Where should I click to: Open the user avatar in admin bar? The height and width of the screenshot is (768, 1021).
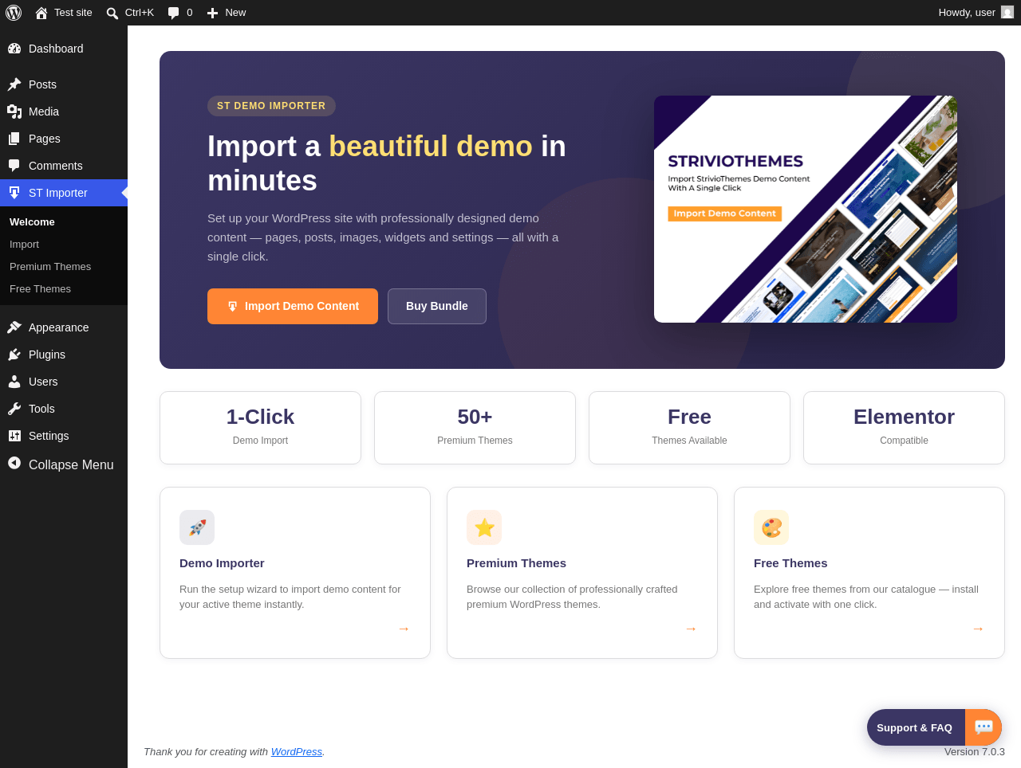(1007, 13)
